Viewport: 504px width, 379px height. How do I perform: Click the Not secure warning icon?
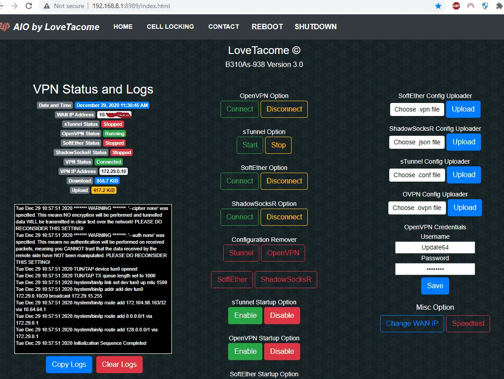point(47,6)
